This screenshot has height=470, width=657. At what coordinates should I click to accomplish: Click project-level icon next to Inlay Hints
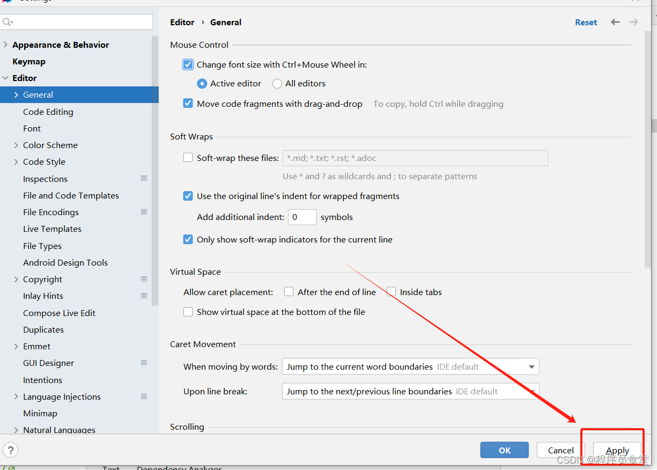point(144,296)
